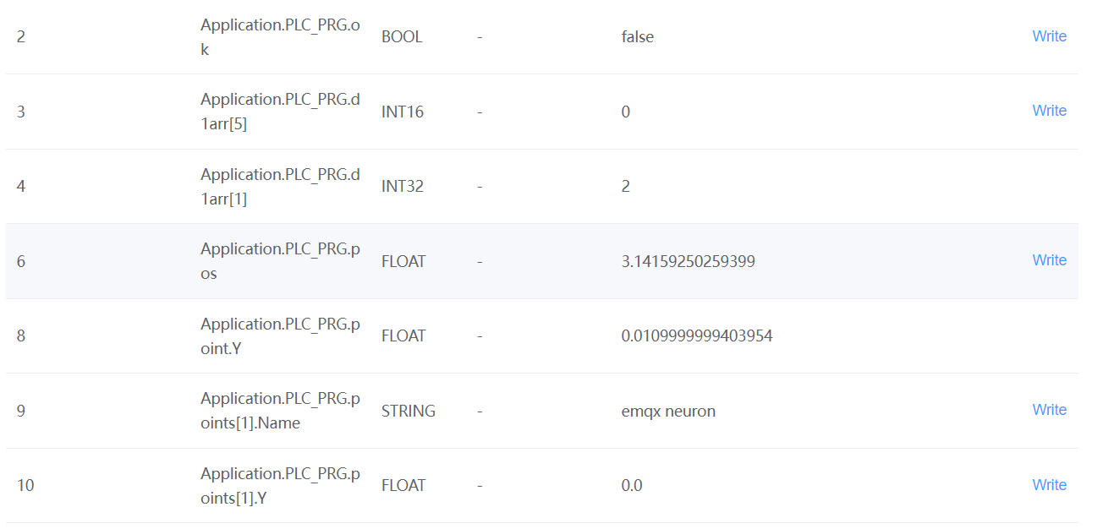
Task: Click Write for the Application.PLC_PRG.ok tag
Action: [x=1049, y=36]
